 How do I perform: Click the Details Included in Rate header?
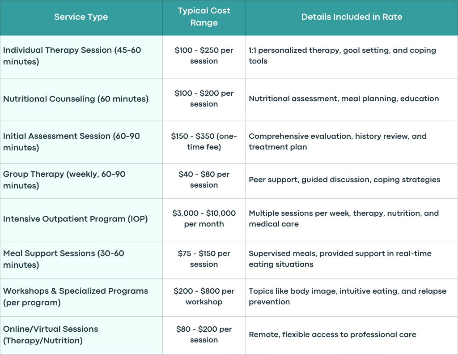(x=352, y=17)
